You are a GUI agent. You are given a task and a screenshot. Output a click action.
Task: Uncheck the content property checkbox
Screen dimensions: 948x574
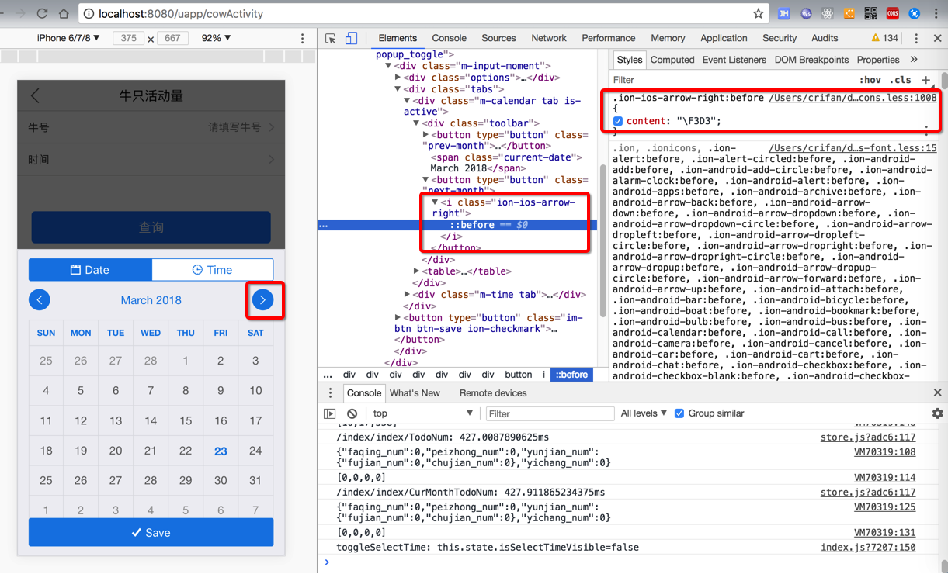point(618,121)
